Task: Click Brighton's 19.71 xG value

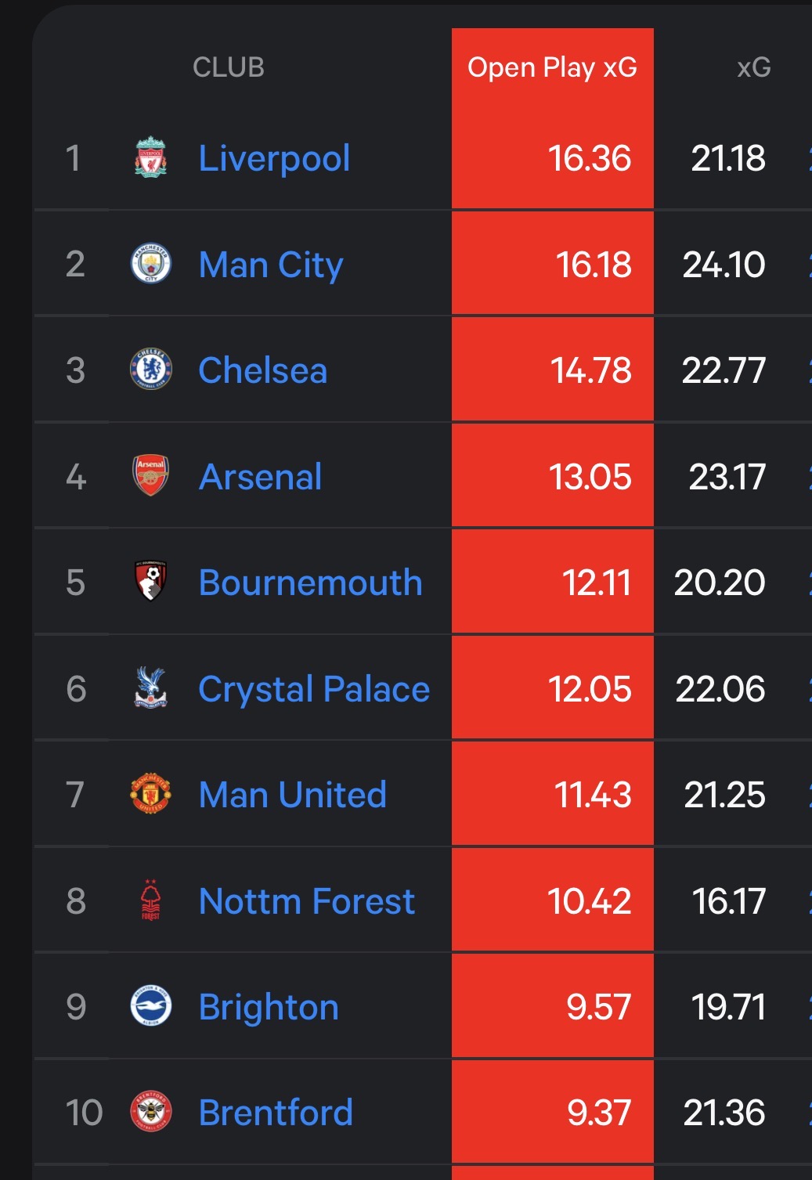Action: [728, 1007]
